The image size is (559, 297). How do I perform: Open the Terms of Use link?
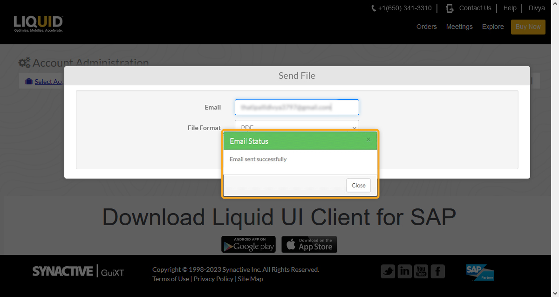pyautogui.click(x=170, y=279)
